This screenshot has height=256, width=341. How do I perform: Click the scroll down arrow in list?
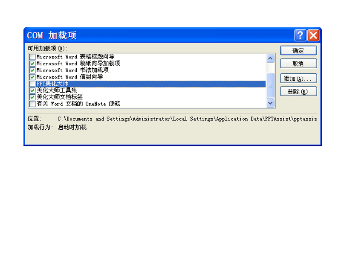tap(270, 103)
